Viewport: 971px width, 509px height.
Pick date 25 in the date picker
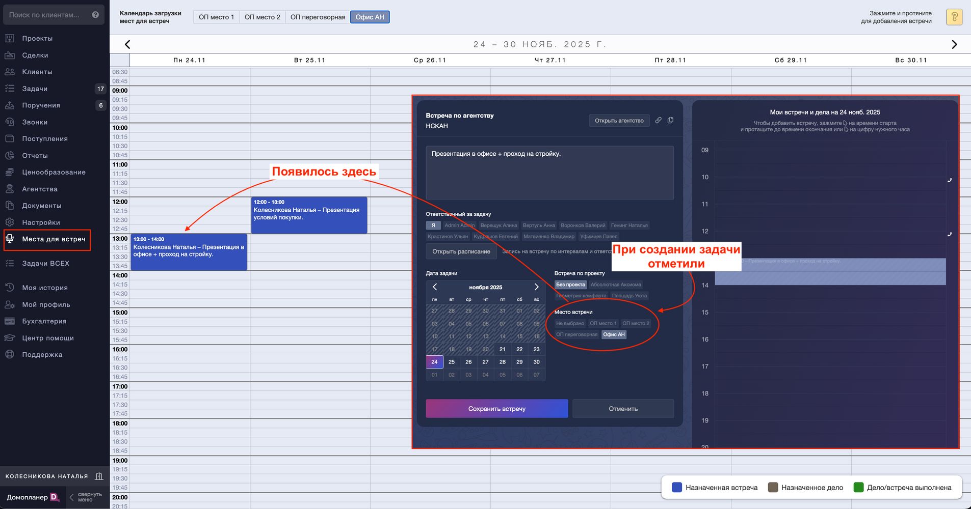point(452,362)
